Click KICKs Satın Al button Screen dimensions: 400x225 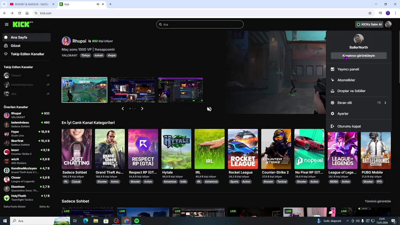369,24
